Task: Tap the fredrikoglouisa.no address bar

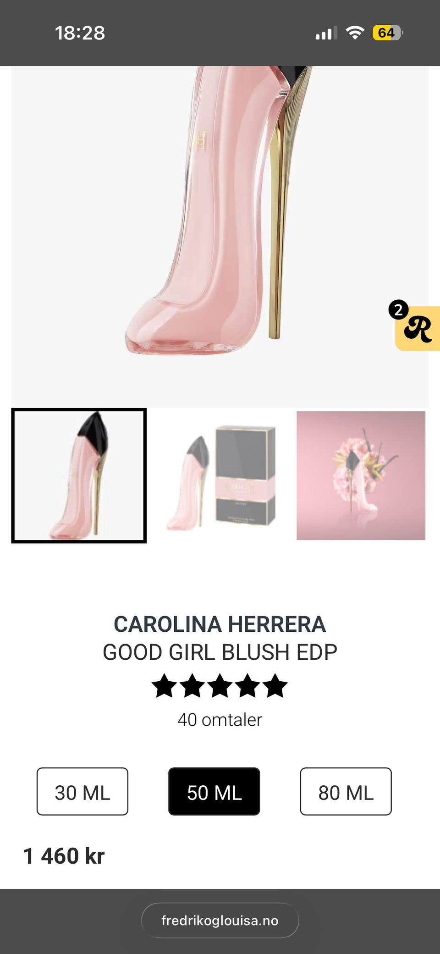Action: [x=220, y=920]
